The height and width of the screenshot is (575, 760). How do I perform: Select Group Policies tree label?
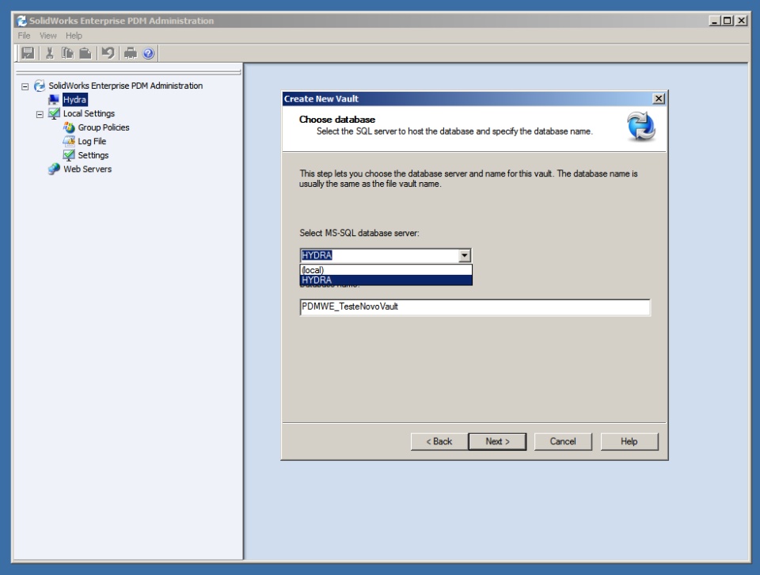tap(104, 128)
